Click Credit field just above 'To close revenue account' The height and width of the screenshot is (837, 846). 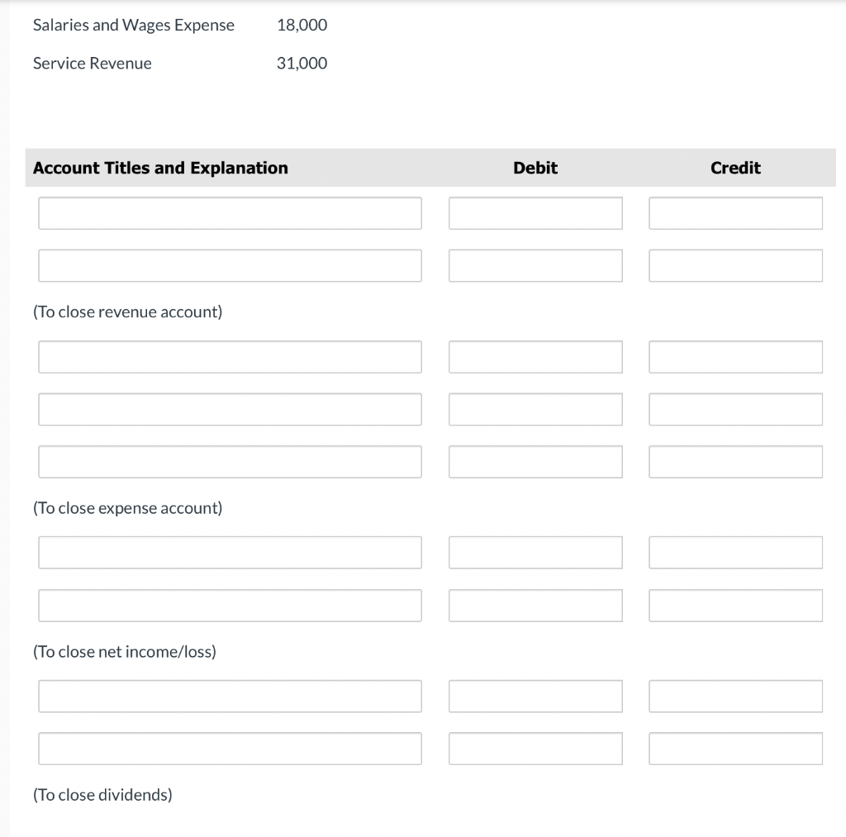point(735,266)
